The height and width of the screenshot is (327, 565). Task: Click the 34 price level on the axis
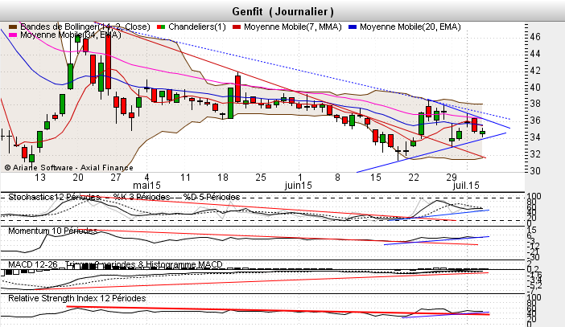535,137
